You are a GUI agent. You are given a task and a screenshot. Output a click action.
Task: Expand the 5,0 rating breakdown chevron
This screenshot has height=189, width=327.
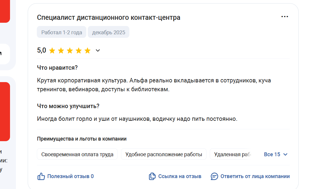(x=98, y=50)
